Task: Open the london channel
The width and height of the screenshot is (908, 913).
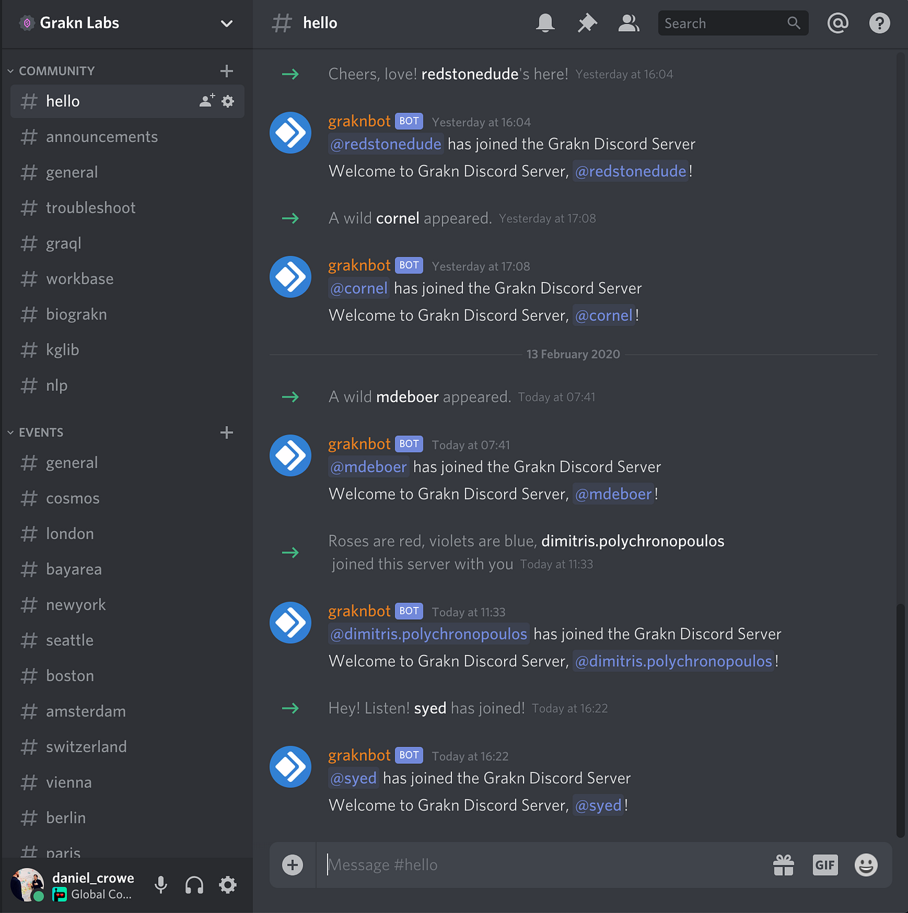Action: click(x=127, y=534)
